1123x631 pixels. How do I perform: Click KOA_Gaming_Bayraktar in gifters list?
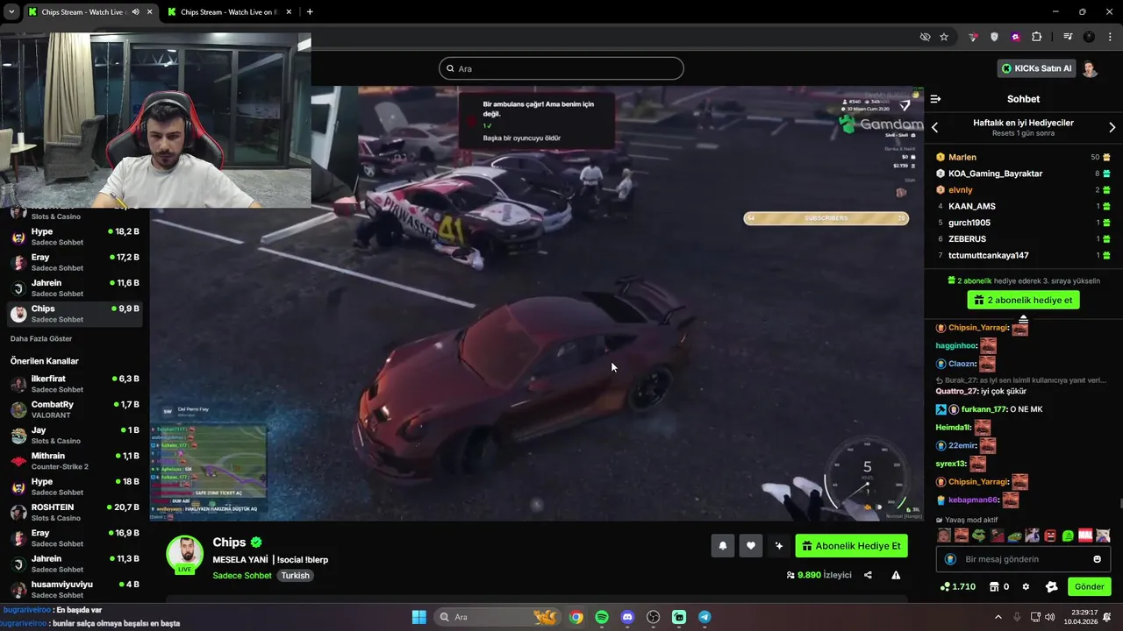(995, 174)
